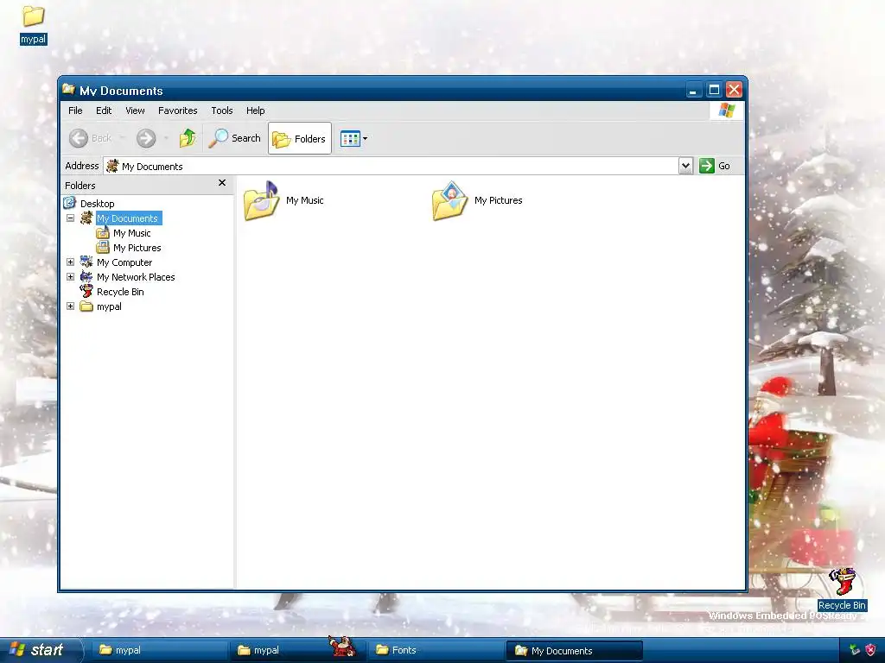
Task: Click the safely remove hardware tray icon
Action: click(x=855, y=650)
